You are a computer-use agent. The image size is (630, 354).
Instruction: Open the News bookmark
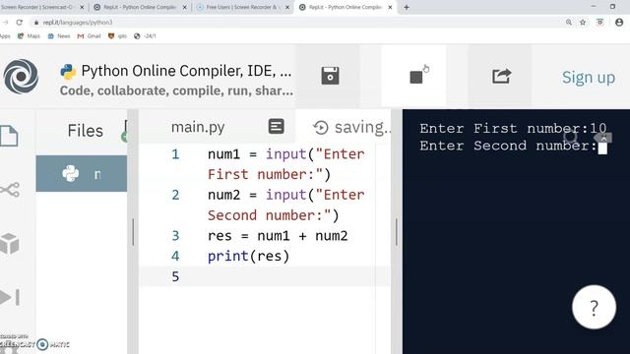pos(59,36)
